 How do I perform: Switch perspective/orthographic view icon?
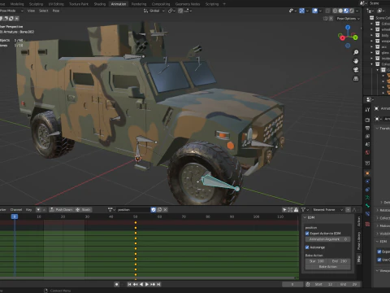coord(356,79)
